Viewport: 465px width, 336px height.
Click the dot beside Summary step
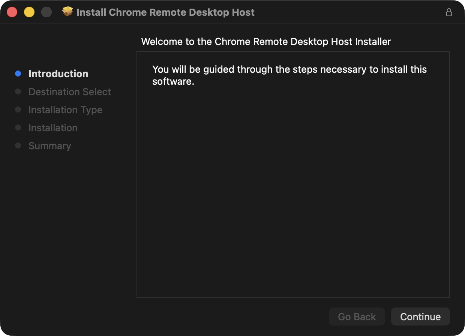[x=18, y=145]
